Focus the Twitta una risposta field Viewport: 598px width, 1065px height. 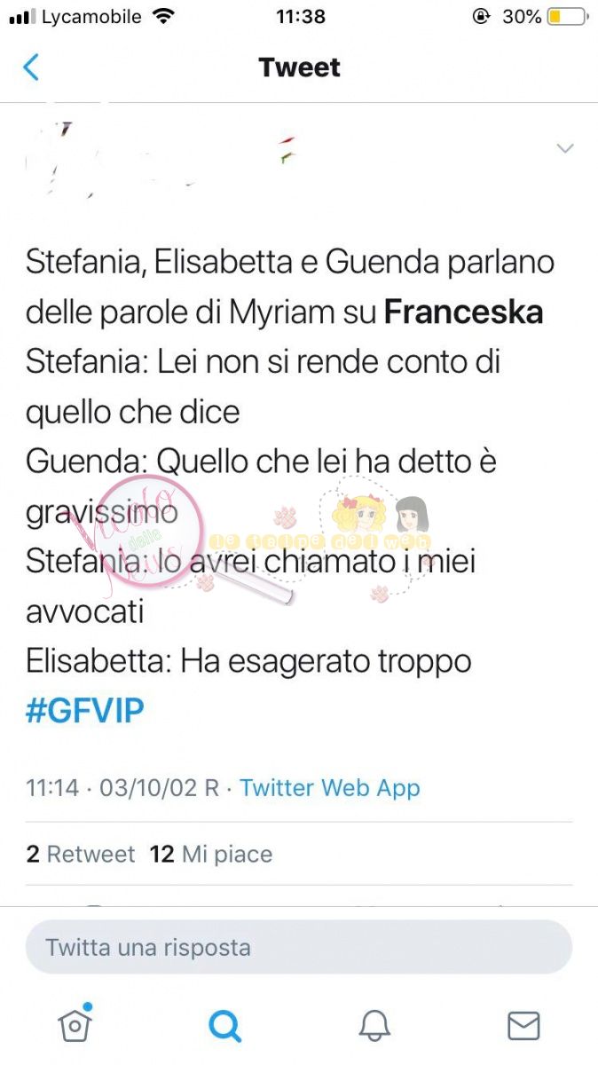[299, 947]
